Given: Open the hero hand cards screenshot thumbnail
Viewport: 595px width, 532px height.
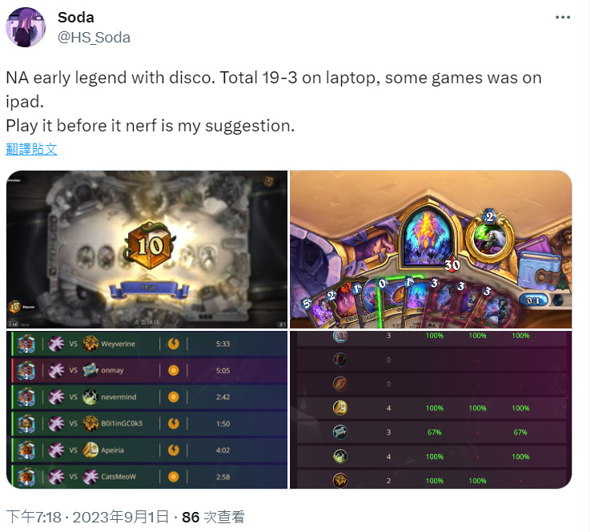Looking at the screenshot, I should (x=431, y=249).
